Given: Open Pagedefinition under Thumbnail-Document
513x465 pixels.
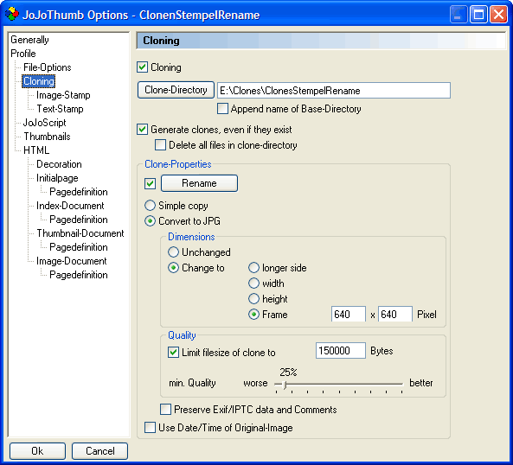Looking at the screenshot, I should [x=79, y=247].
